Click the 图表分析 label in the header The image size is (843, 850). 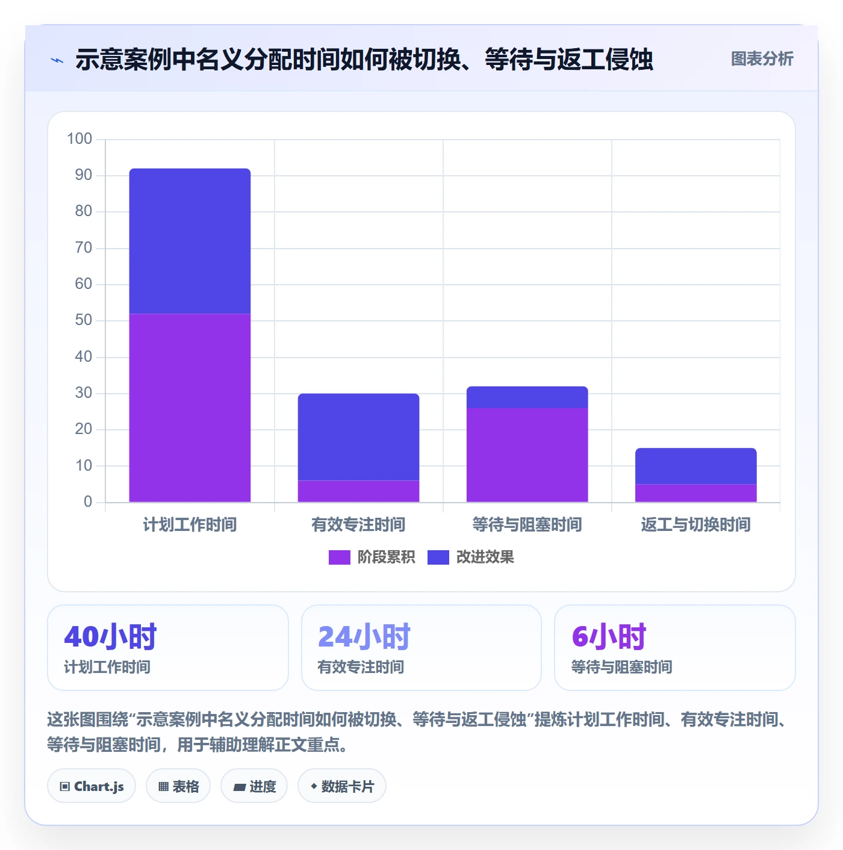click(x=762, y=59)
